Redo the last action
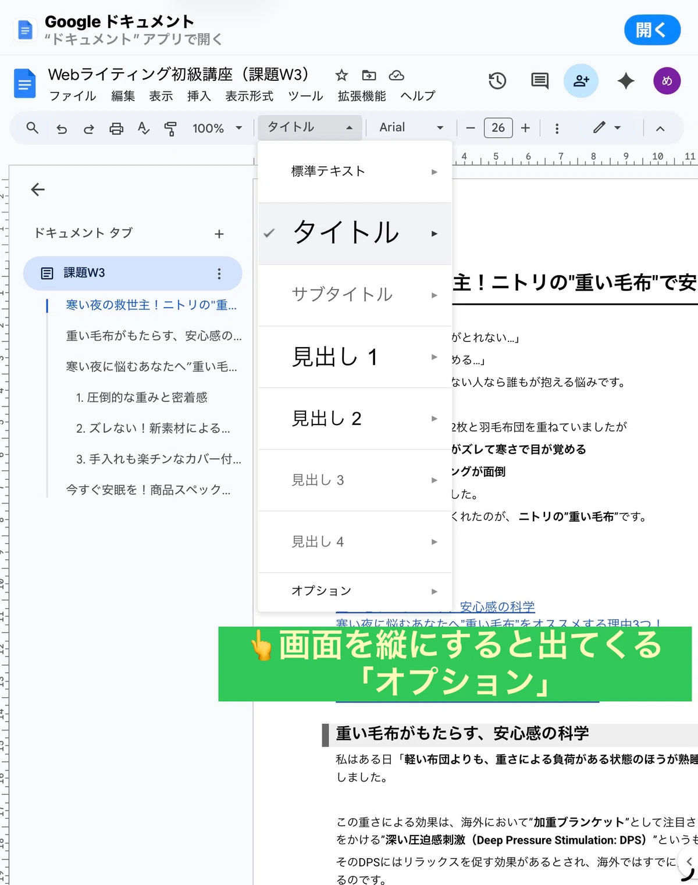 89,129
